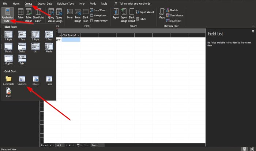This screenshot has height=151, width=256.
Task: Switch to the Home tab
Action: pos(16,3)
